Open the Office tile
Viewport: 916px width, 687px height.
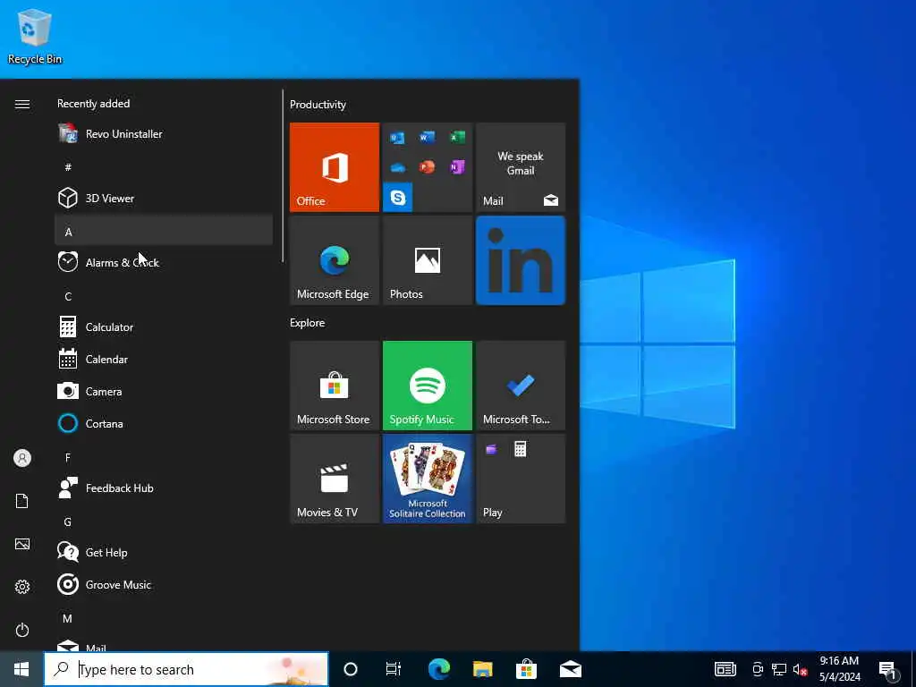point(335,167)
